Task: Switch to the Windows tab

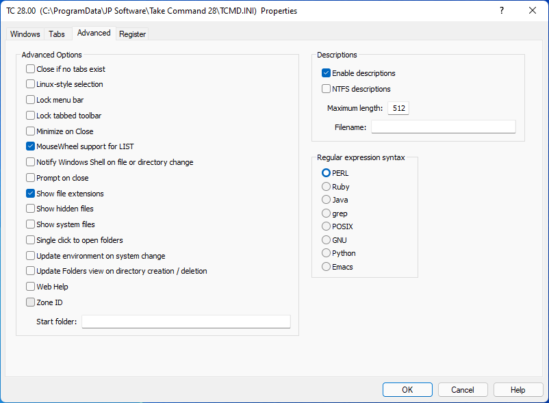Action: click(25, 34)
